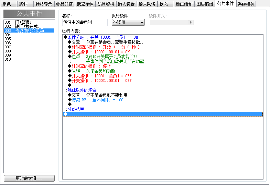The image size is (270, 185).
Task: Switch to the 角色 tab
Action: [x=9, y=4]
